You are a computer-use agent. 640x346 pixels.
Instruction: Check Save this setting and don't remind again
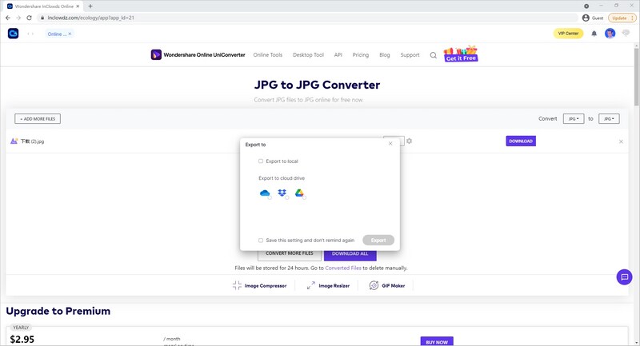click(x=261, y=240)
